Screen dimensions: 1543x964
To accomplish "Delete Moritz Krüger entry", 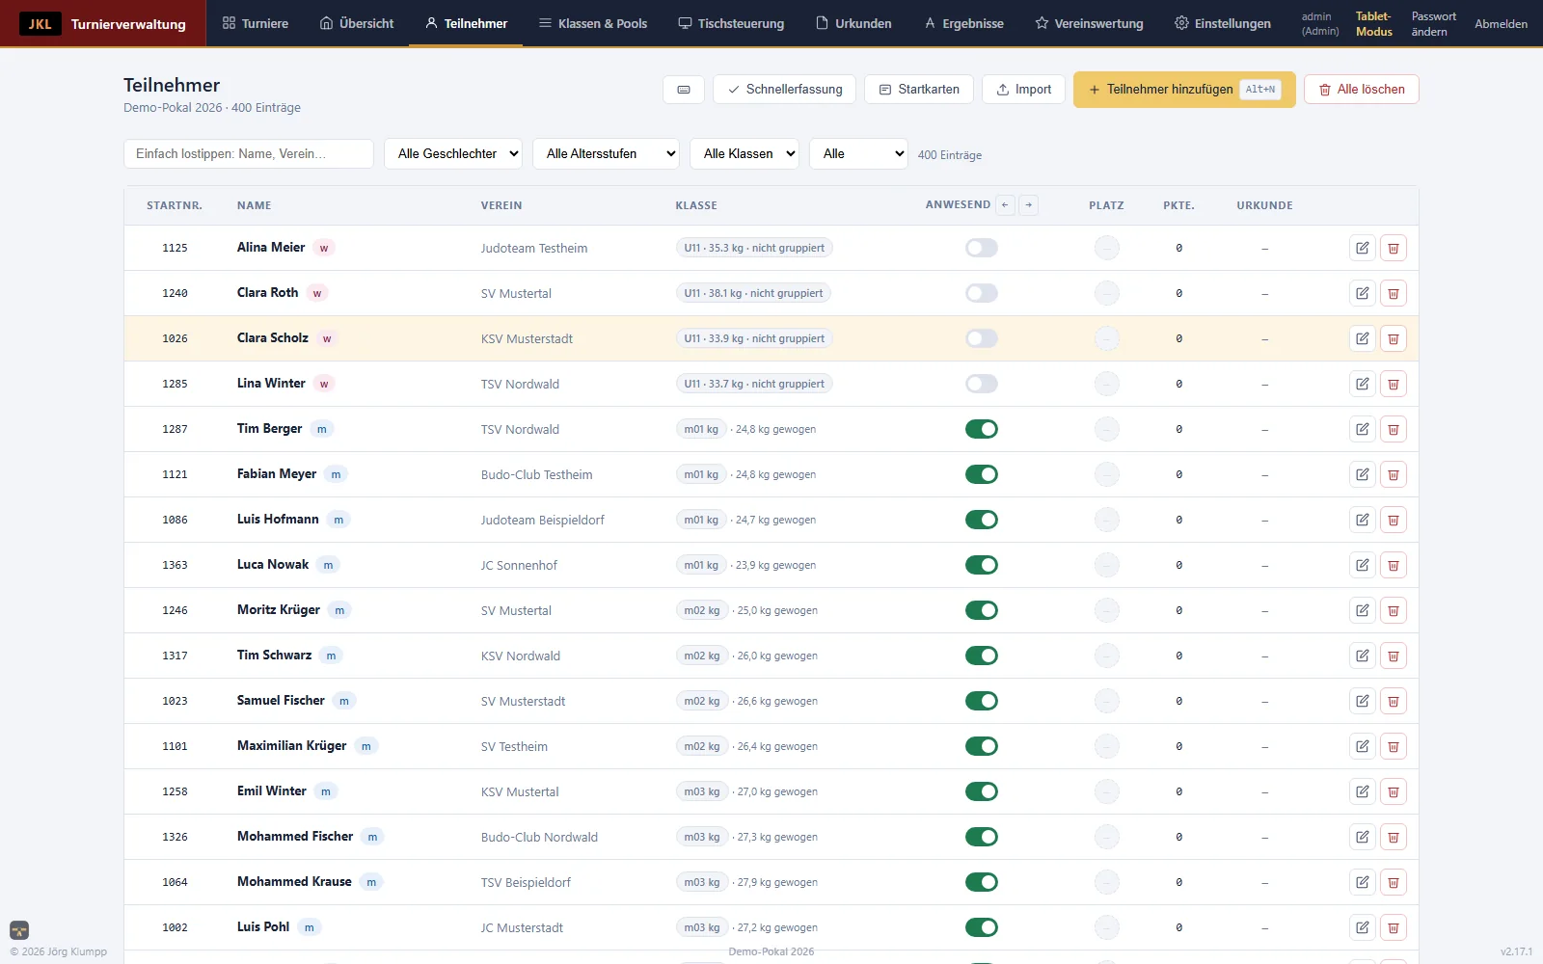I will 1394,610.
